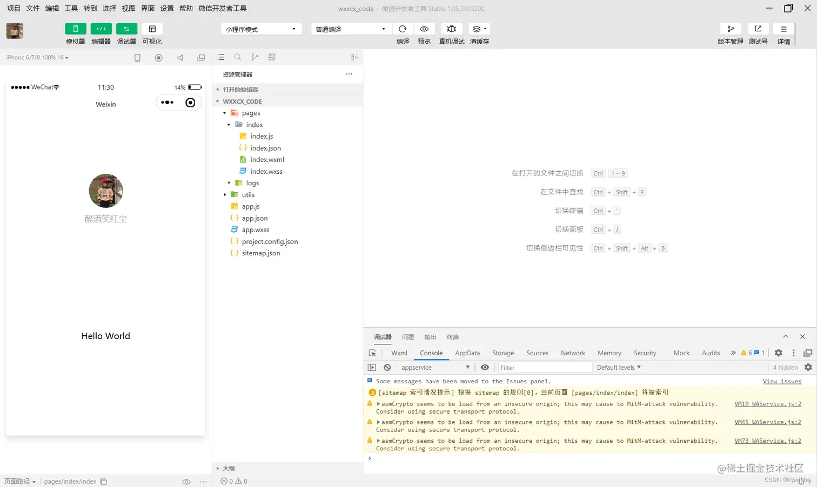817x487 pixels.
Task: Open the VM19 WAService.js:2 source link
Action: point(768,404)
